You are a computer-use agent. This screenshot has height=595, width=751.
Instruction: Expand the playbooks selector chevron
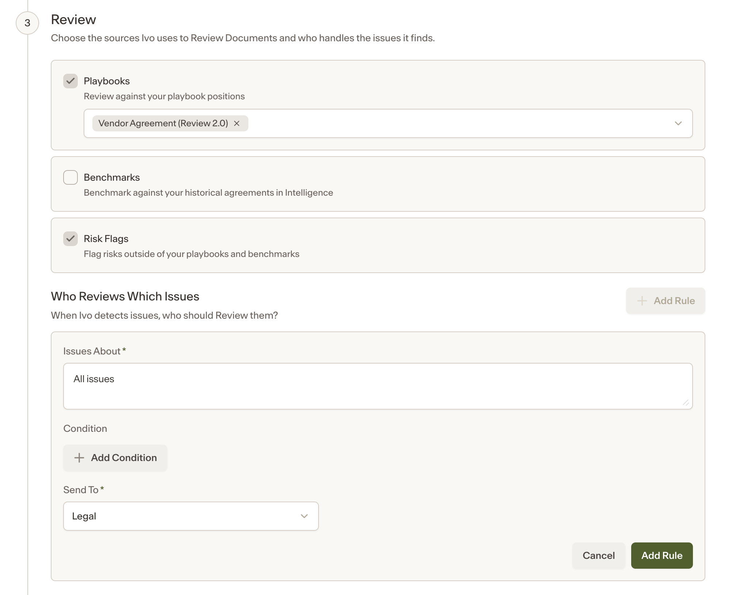(678, 123)
